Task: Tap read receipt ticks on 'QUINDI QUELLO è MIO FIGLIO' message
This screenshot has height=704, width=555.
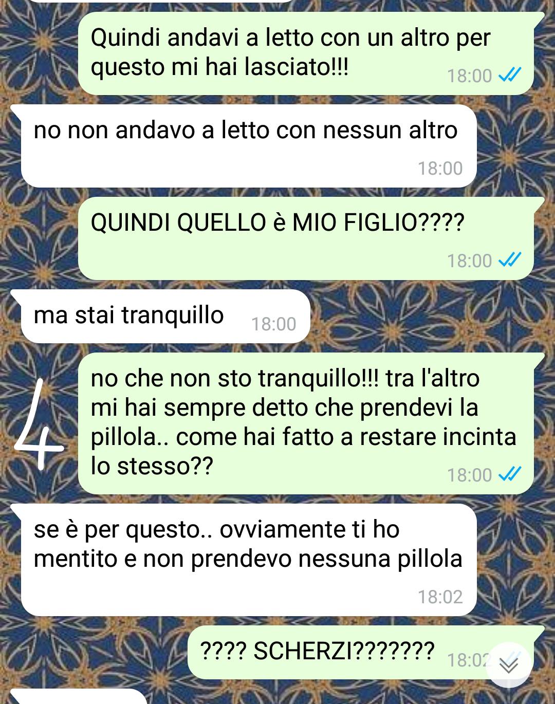Action: (510, 260)
